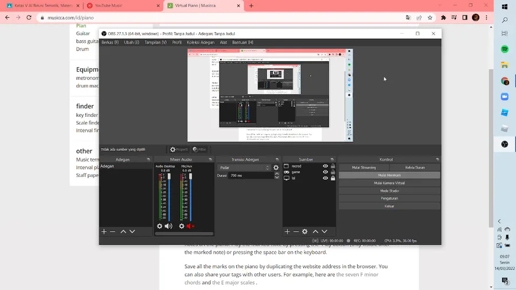Bookmark this page with the star icon
Screen dimensions: 516x290
point(430,18)
